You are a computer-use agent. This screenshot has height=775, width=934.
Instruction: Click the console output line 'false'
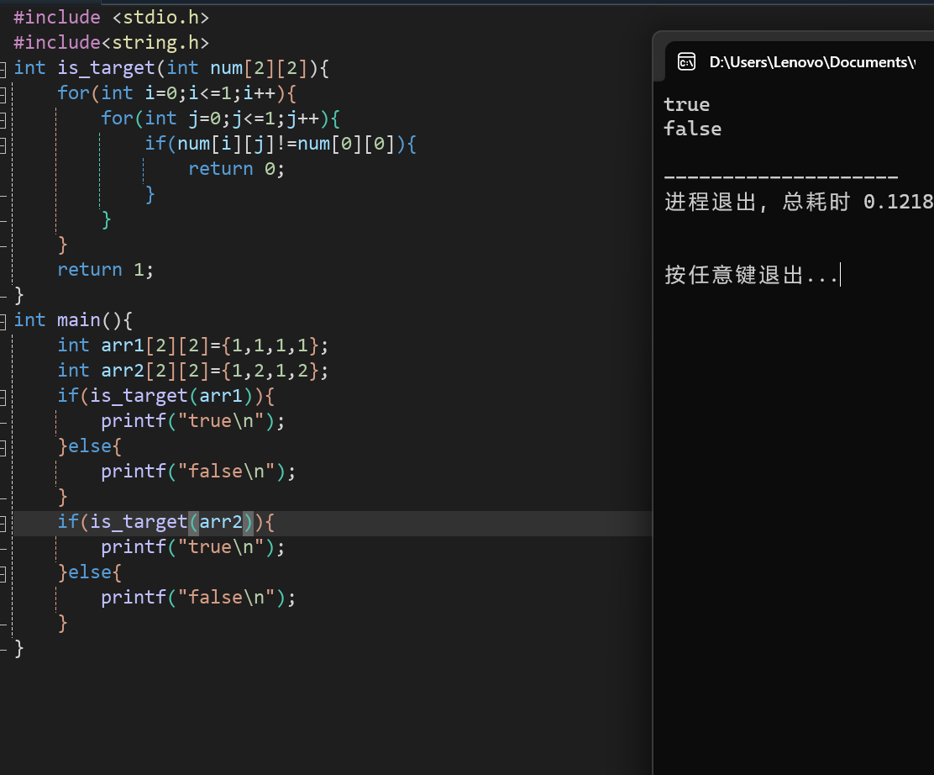[692, 129]
